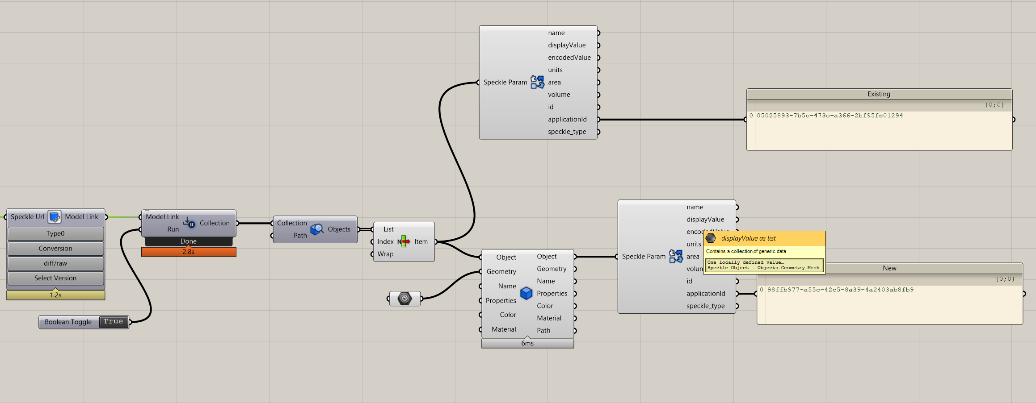The height and width of the screenshot is (403, 1036).
Task: Click upper Speckle Param units output
Action: pyautogui.click(x=555, y=70)
